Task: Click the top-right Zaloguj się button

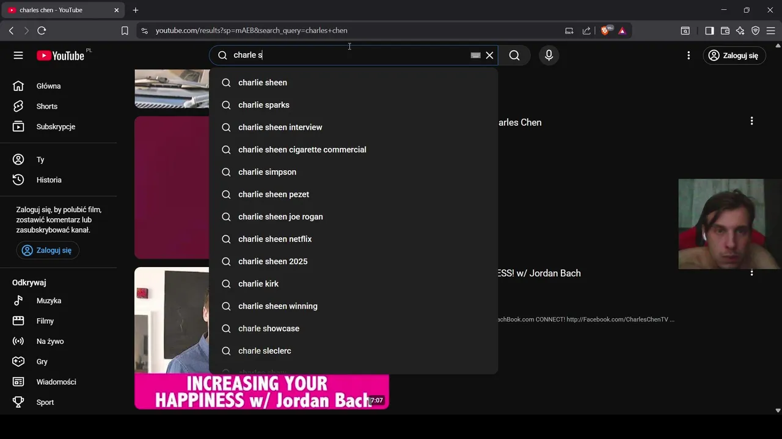Action: 733,55
